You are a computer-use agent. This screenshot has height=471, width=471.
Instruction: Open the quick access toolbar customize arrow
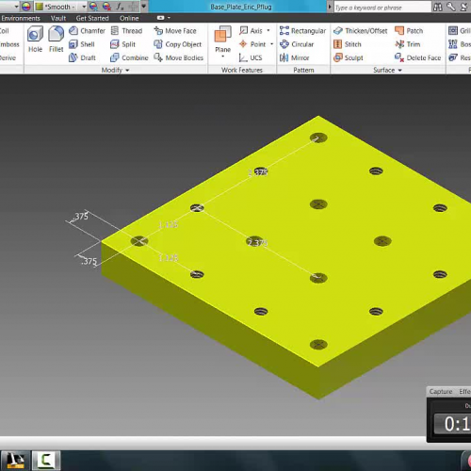(x=144, y=7)
